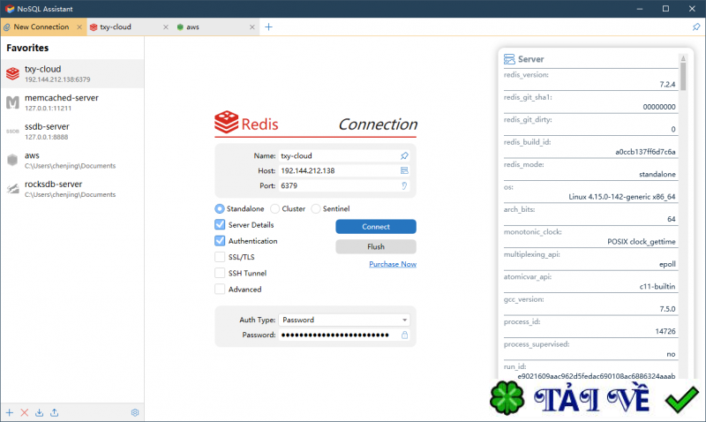Click the redis_version value 7.2.4
Screen dimensions: 706x422
667,84
